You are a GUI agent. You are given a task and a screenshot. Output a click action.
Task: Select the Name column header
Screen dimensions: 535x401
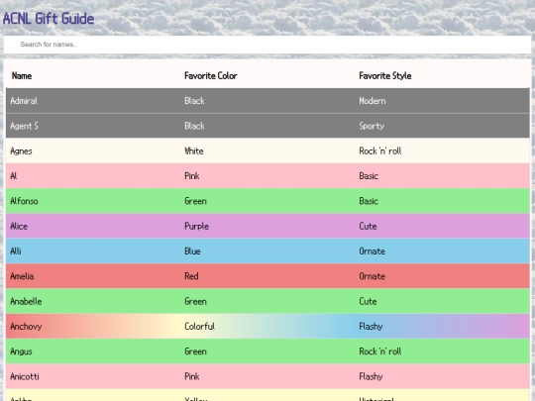click(22, 75)
